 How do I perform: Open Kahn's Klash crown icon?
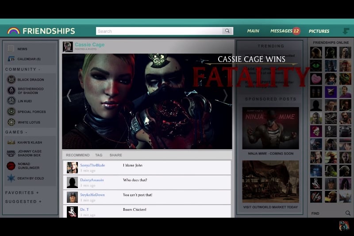click(11, 142)
